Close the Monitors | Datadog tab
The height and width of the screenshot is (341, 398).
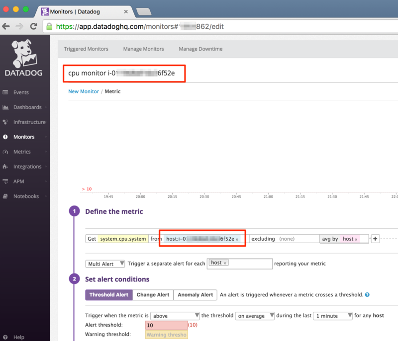pos(126,11)
